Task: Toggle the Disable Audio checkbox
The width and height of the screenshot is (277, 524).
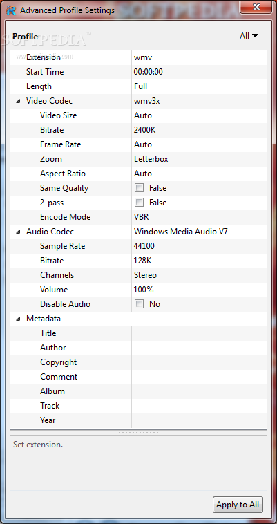Action: coord(139,304)
